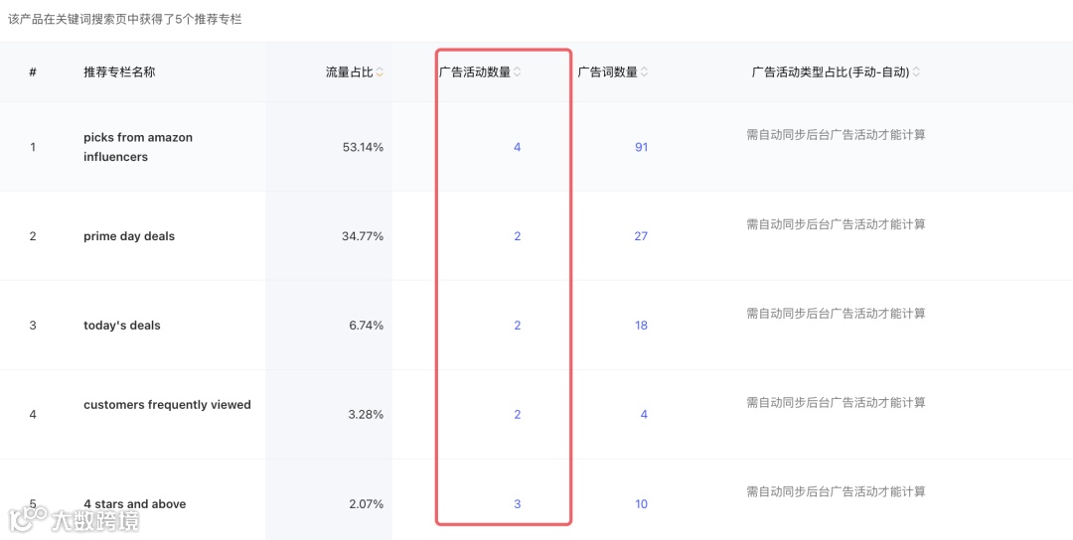1073x540 pixels.
Task: Select today's deals row name
Action: [122, 326]
